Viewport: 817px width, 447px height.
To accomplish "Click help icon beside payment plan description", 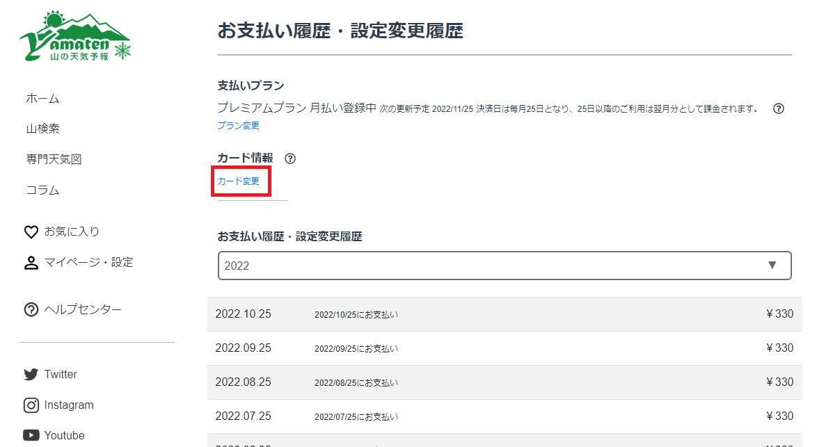I will [779, 108].
